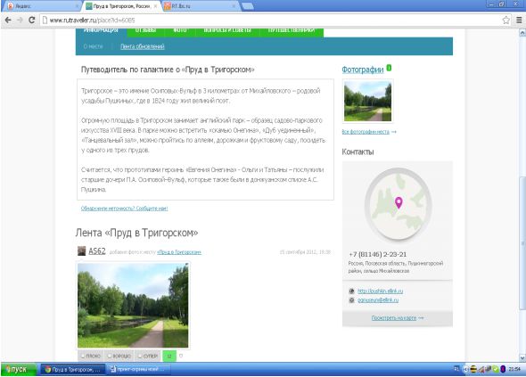The width and height of the screenshot is (526, 377).
Task: Click the envelope icon beside email link
Action: [x=351, y=300]
